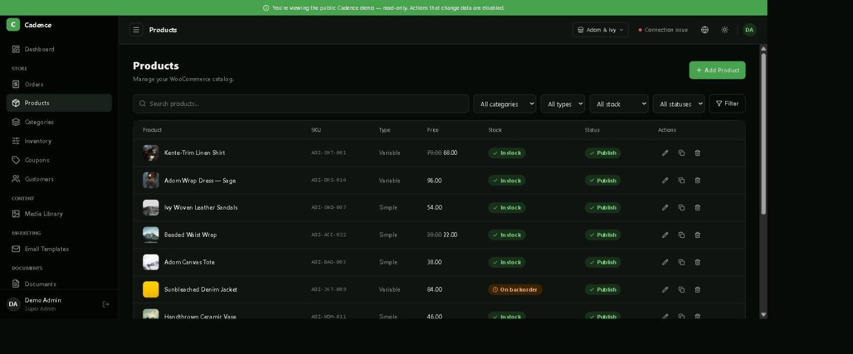Viewport: 853px width, 354px height.
Task: Delete the Ivy Woven Leather Sandals product
Action: click(x=697, y=207)
